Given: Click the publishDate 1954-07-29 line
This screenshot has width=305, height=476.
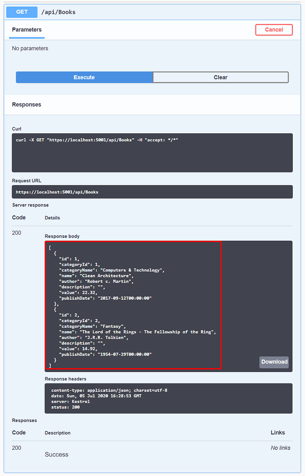Looking at the screenshot, I should pyautogui.click(x=105, y=355).
